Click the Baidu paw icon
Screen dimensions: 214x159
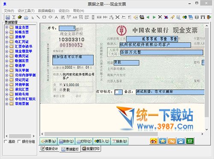[x=181, y=141]
